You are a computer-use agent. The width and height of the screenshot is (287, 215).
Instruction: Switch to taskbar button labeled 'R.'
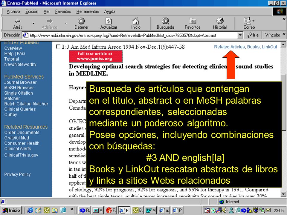point(84,210)
